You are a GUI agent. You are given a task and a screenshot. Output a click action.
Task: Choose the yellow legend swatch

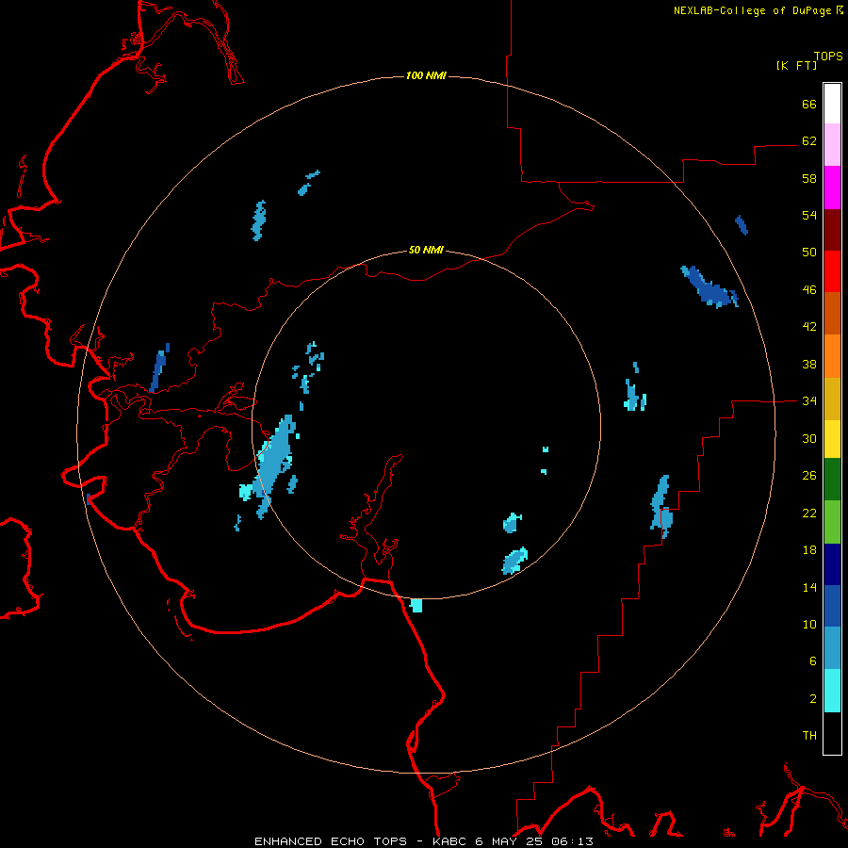pos(832,439)
